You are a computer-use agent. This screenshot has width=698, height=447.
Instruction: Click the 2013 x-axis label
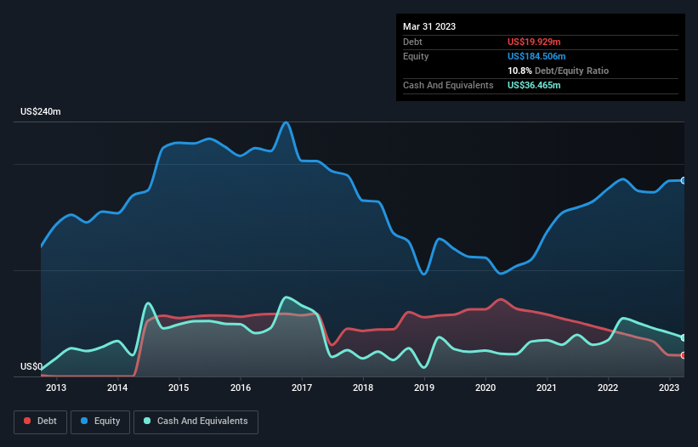56,388
